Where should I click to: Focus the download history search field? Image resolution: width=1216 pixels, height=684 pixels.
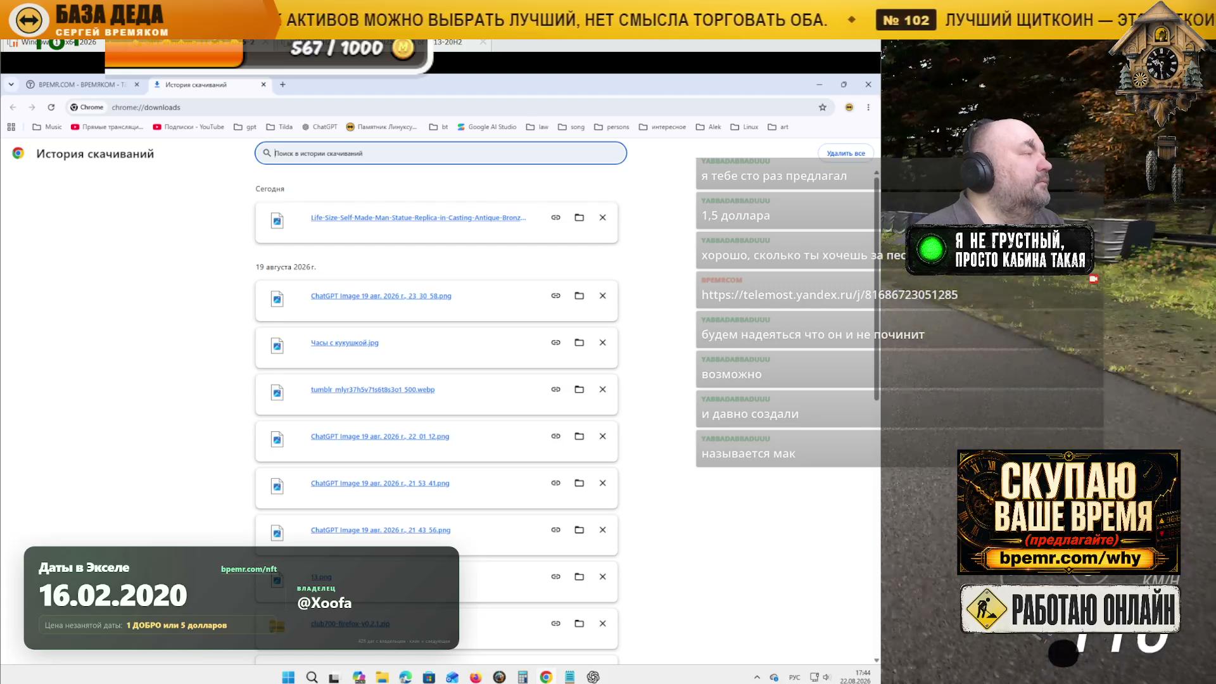(441, 153)
